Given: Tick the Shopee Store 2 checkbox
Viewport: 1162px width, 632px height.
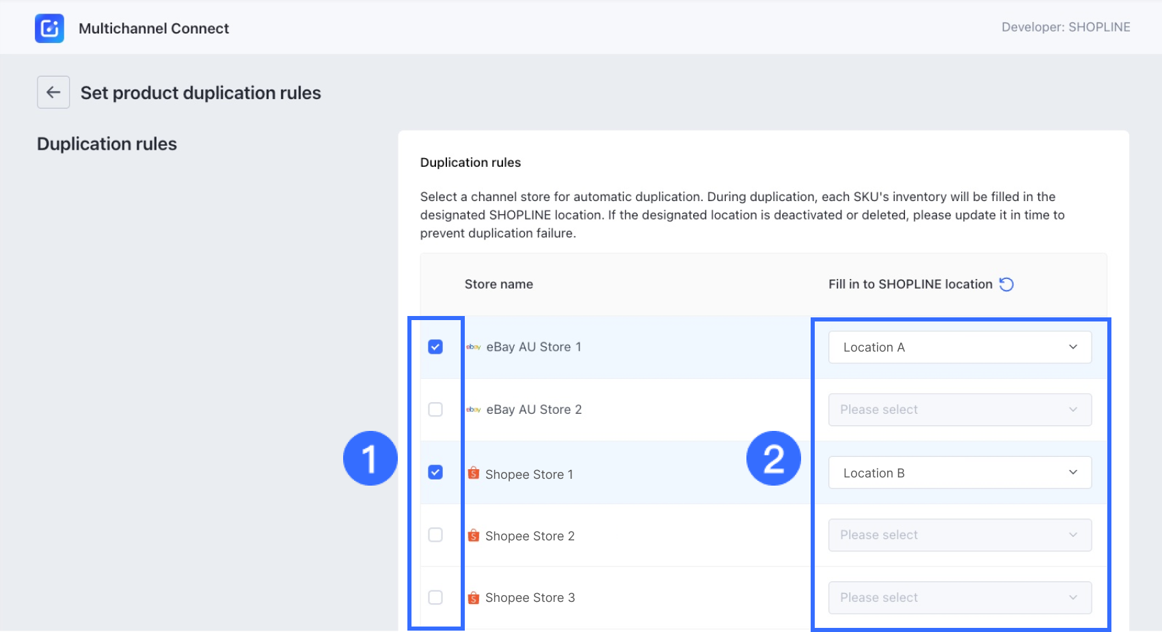Looking at the screenshot, I should 435,535.
